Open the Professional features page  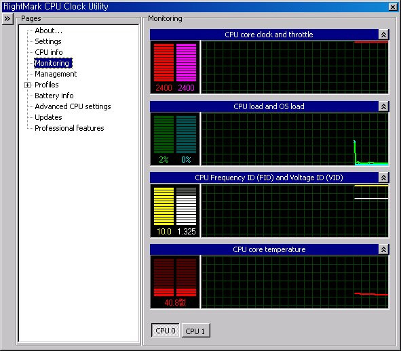click(x=70, y=128)
